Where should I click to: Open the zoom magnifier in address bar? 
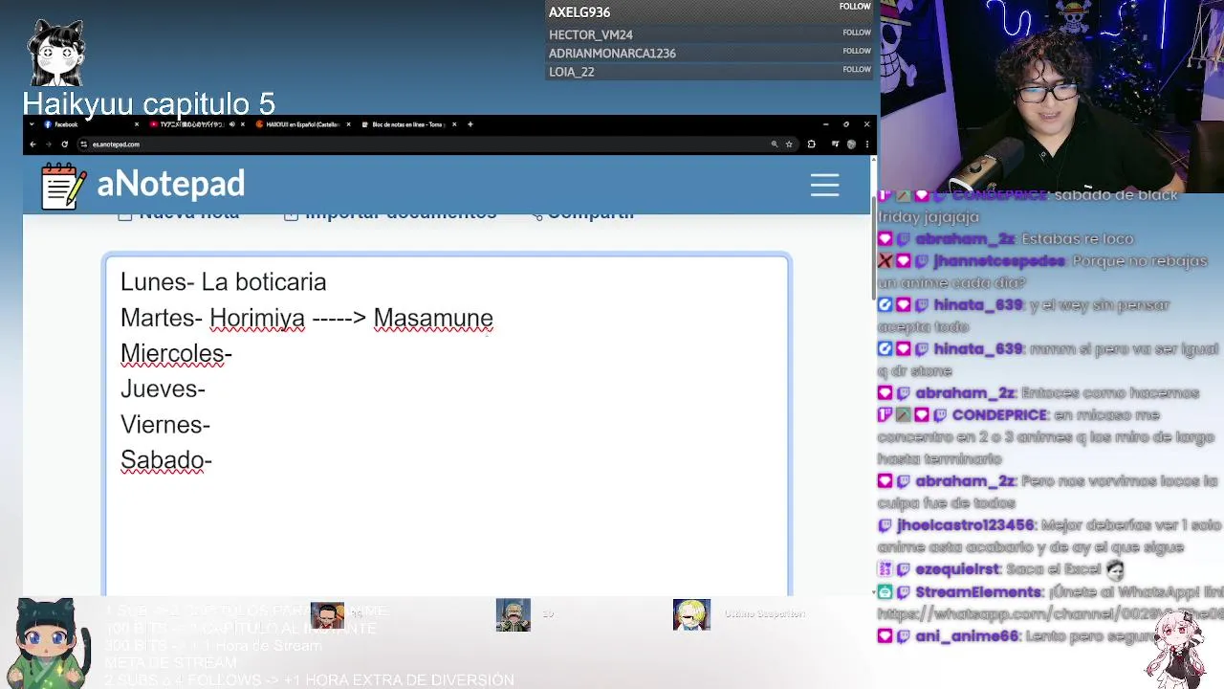tap(774, 144)
